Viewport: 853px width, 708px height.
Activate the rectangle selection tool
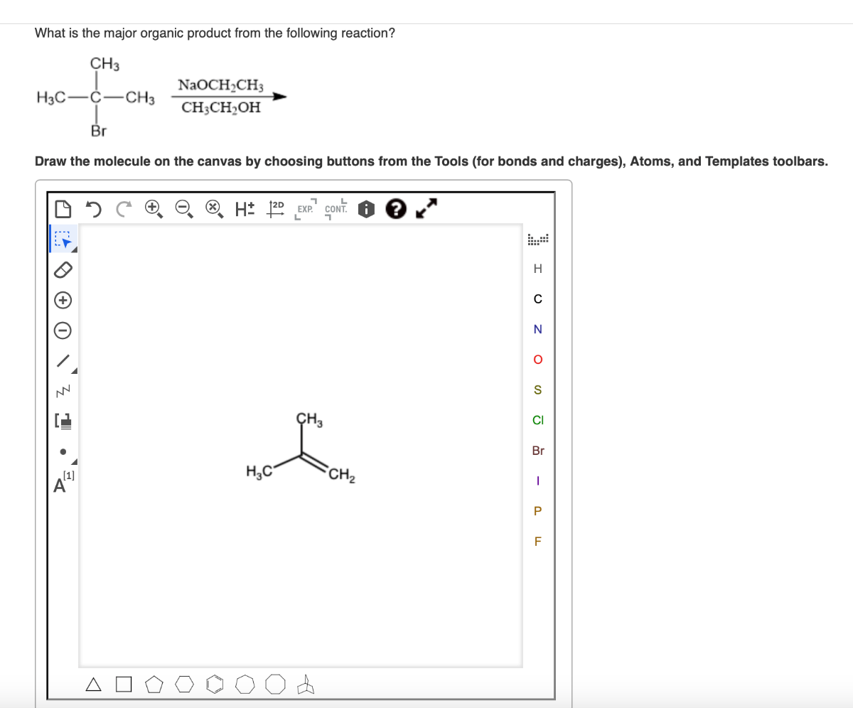63,240
